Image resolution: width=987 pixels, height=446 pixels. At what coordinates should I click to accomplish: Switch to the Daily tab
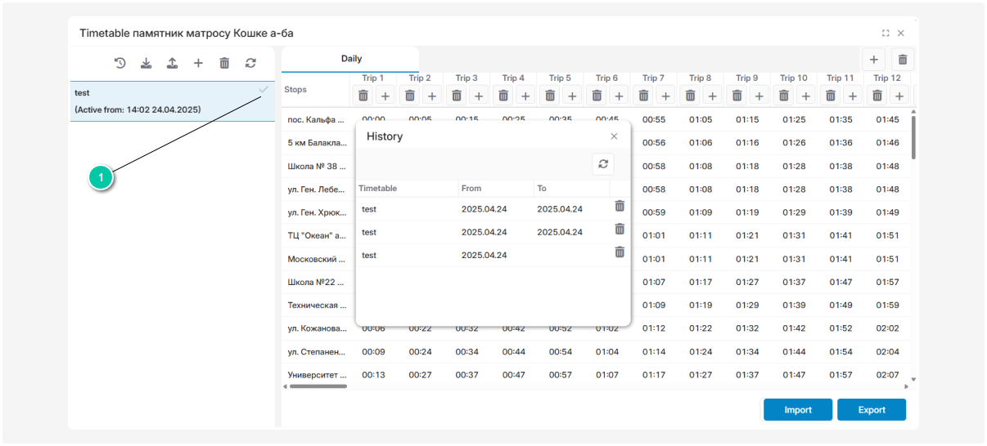point(351,59)
